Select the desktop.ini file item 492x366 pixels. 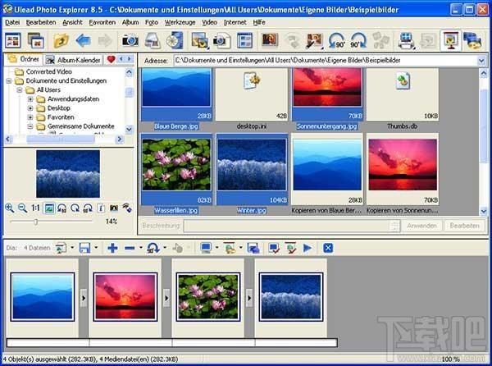coord(252,94)
